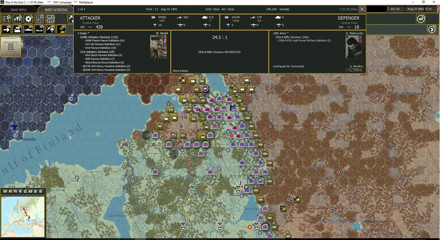
Task: Click A. Novikov commander name
Action: tap(356, 66)
